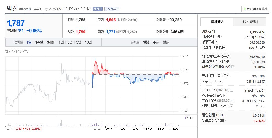272x138 pixels.
Task: Click the purple 거래량 legend marker
Action: point(185,118)
